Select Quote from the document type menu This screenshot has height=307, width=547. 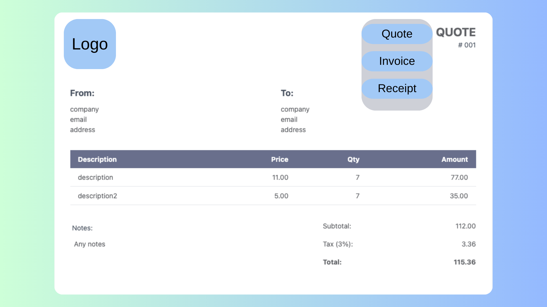tap(397, 34)
